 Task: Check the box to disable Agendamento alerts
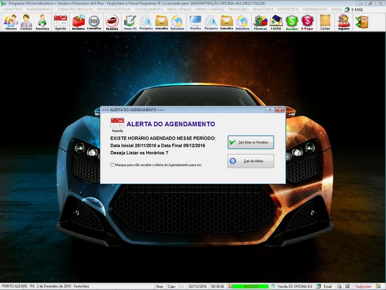pyautogui.click(x=112, y=165)
